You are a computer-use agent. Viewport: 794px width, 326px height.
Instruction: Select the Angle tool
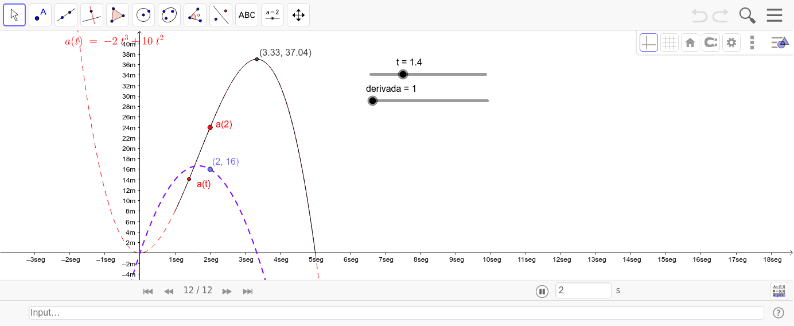click(x=195, y=15)
